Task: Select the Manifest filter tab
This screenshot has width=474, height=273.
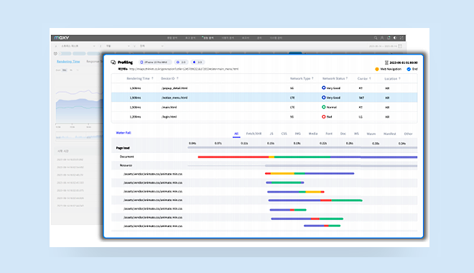Action: click(x=390, y=134)
